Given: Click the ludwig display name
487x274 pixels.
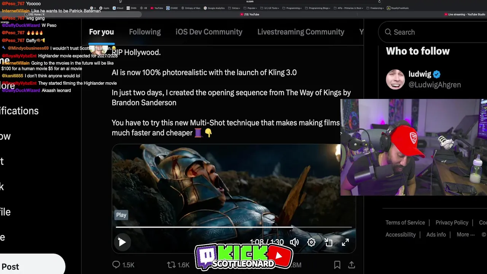Looking at the screenshot, I should 420,74.
